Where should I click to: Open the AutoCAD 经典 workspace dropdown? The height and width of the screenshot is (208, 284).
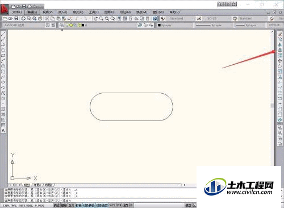(x=24, y=25)
